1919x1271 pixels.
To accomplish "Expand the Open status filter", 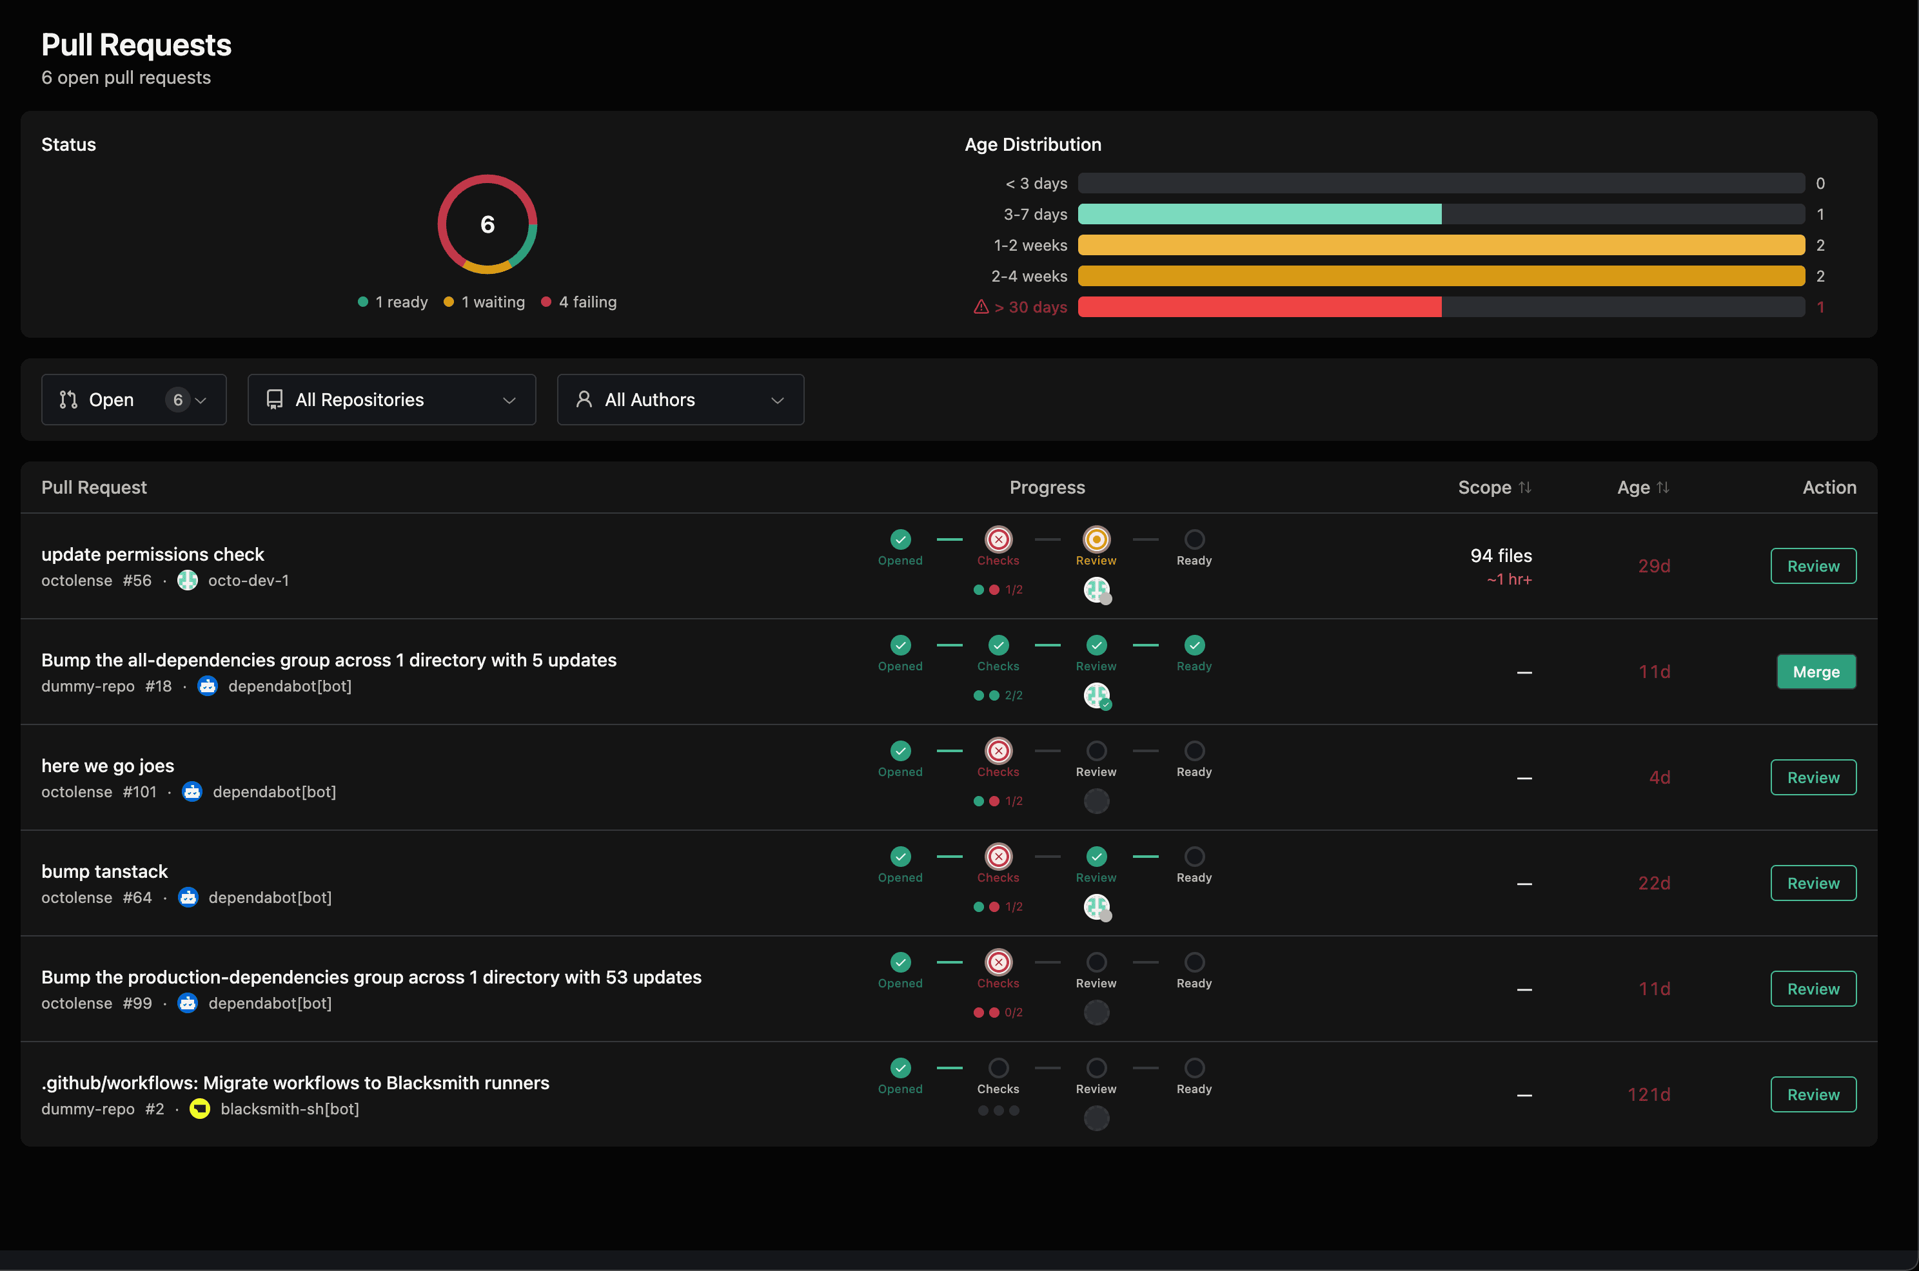I will (133, 399).
